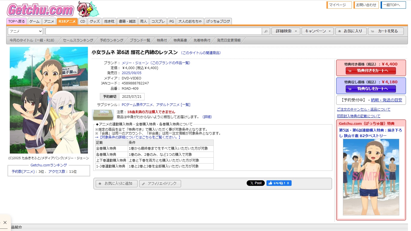Click the お気に入り star button
This screenshot has height=231, width=411.
point(350,31)
